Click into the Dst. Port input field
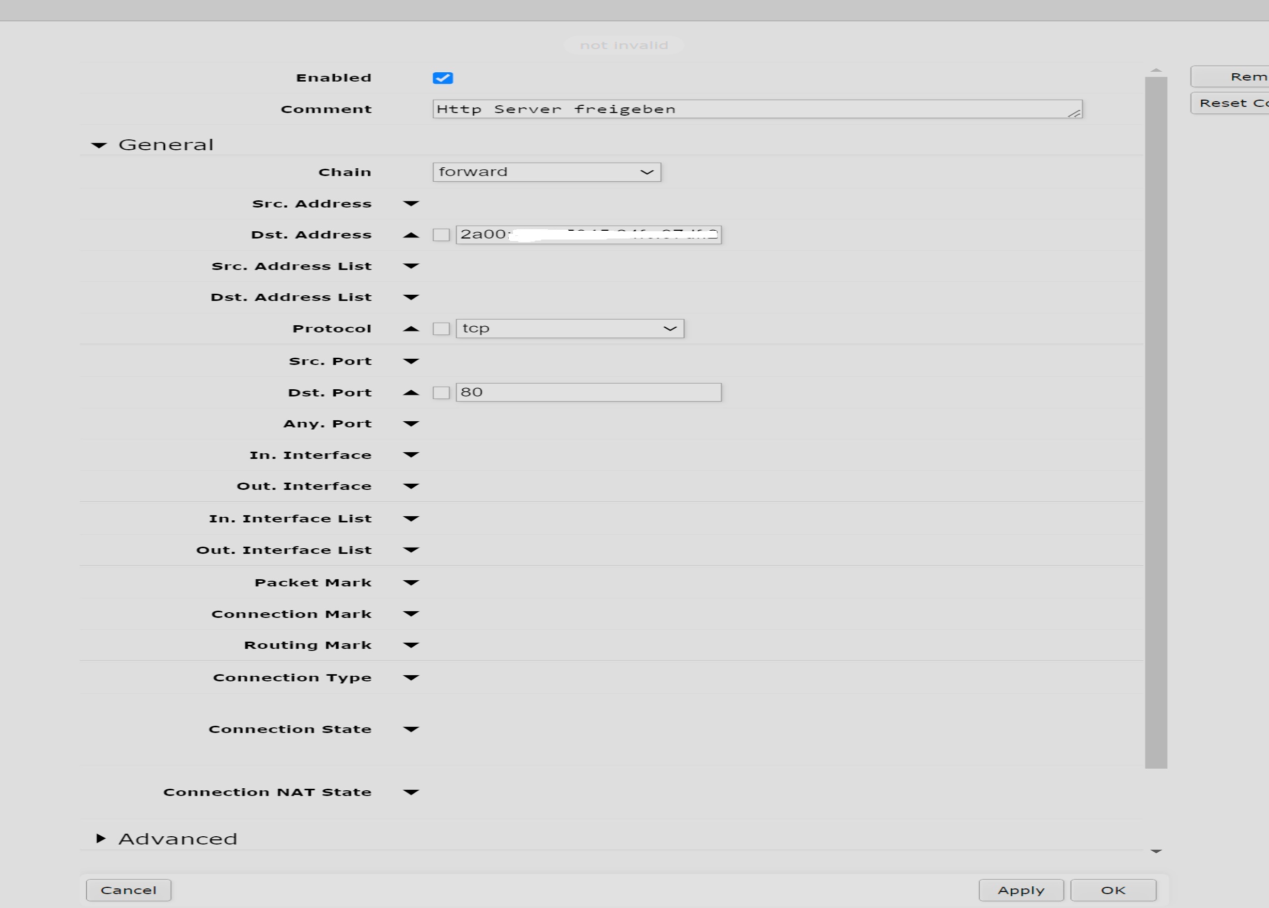The image size is (1269, 908). (588, 392)
